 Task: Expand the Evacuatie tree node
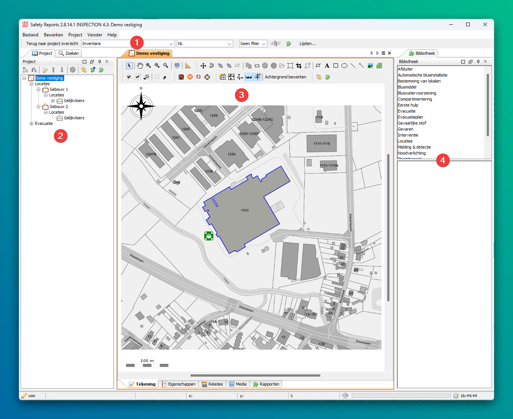(32, 123)
